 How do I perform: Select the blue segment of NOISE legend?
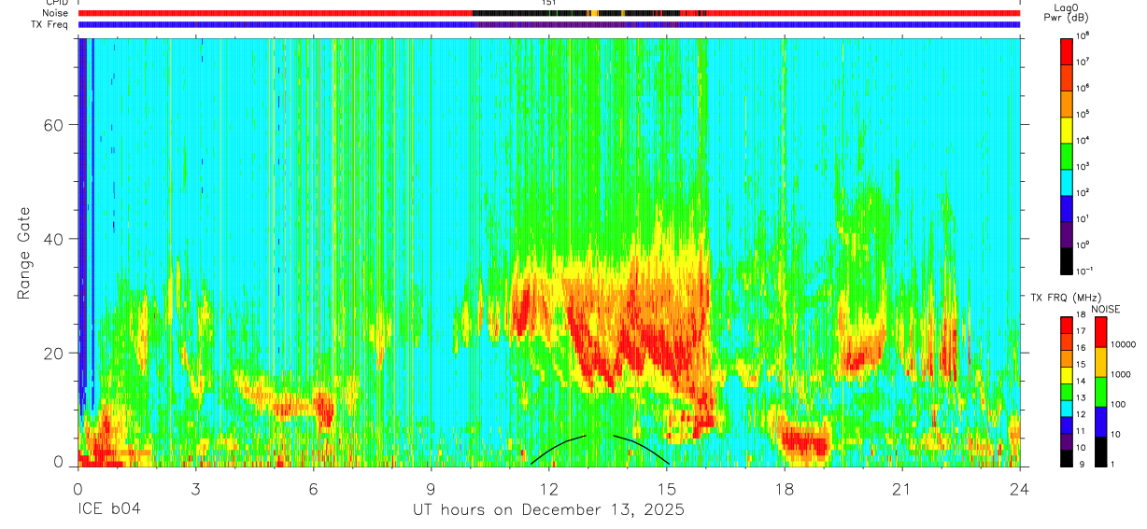1099,422
